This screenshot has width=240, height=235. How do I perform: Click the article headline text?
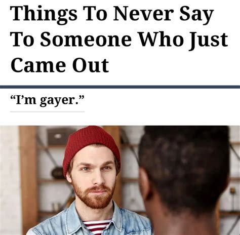point(119,39)
